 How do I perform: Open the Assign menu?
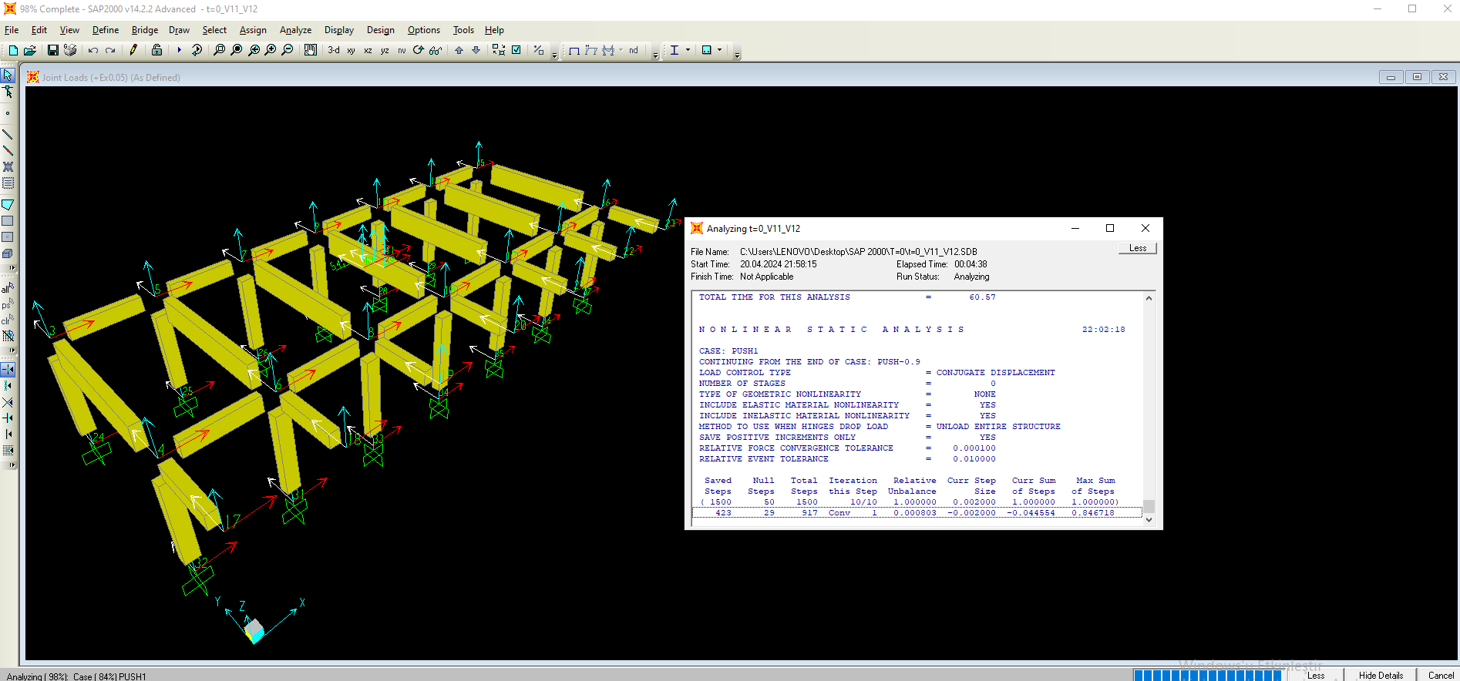tap(253, 30)
